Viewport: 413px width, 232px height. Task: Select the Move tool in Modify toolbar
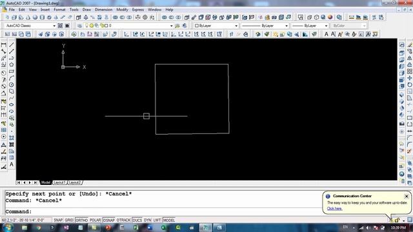pos(410,78)
